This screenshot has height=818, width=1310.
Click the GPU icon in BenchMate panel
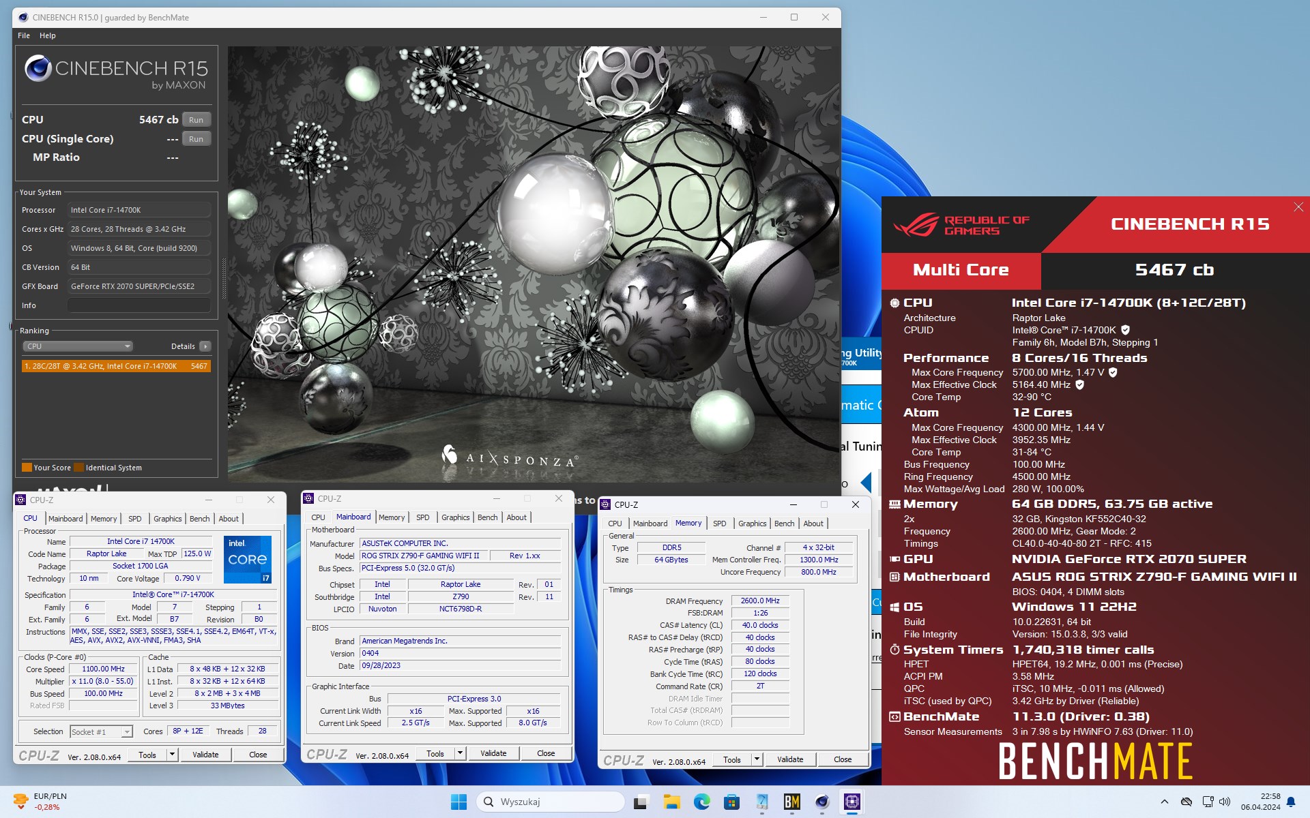coord(895,559)
